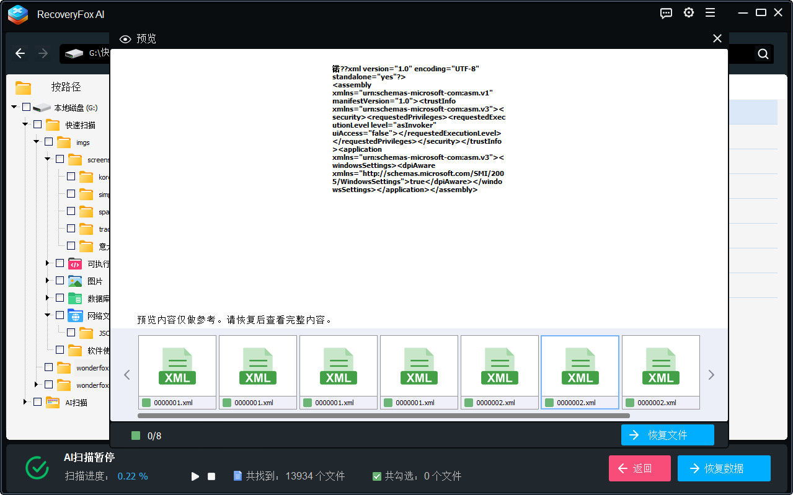Tick the 本地磁盘 (G:) checkbox
The height and width of the screenshot is (495, 793).
pos(26,107)
